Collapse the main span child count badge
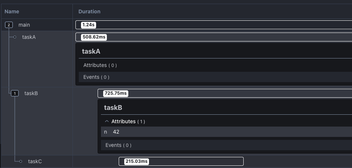 click(x=9, y=25)
